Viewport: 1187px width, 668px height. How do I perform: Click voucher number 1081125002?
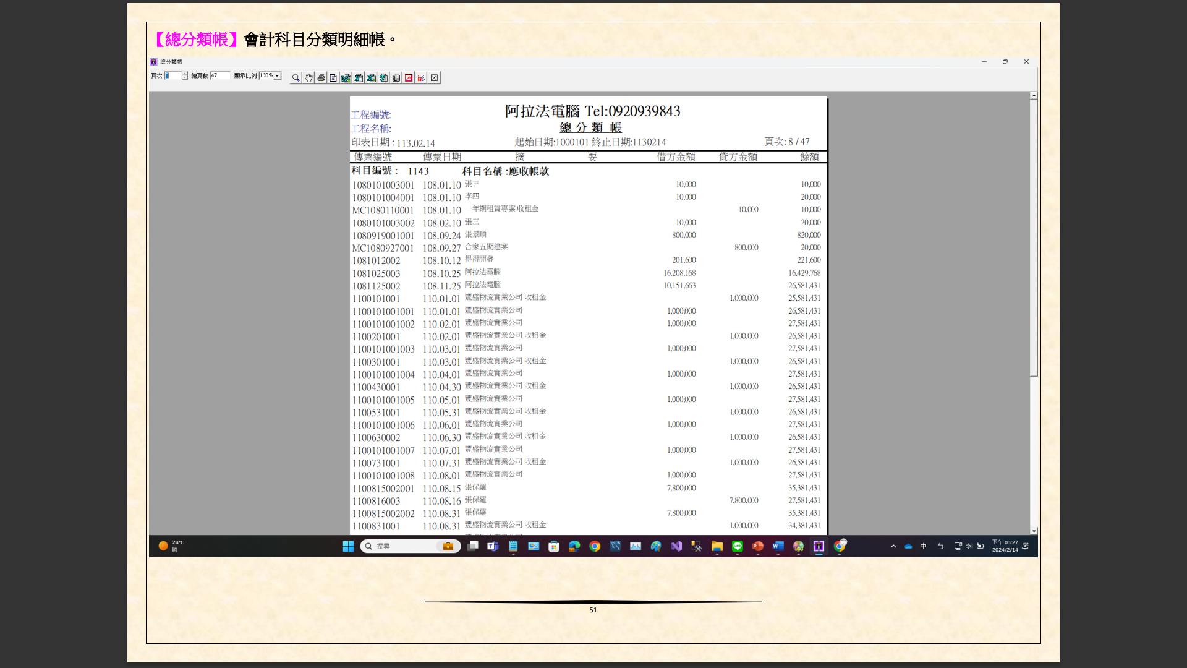coord(376,286)
